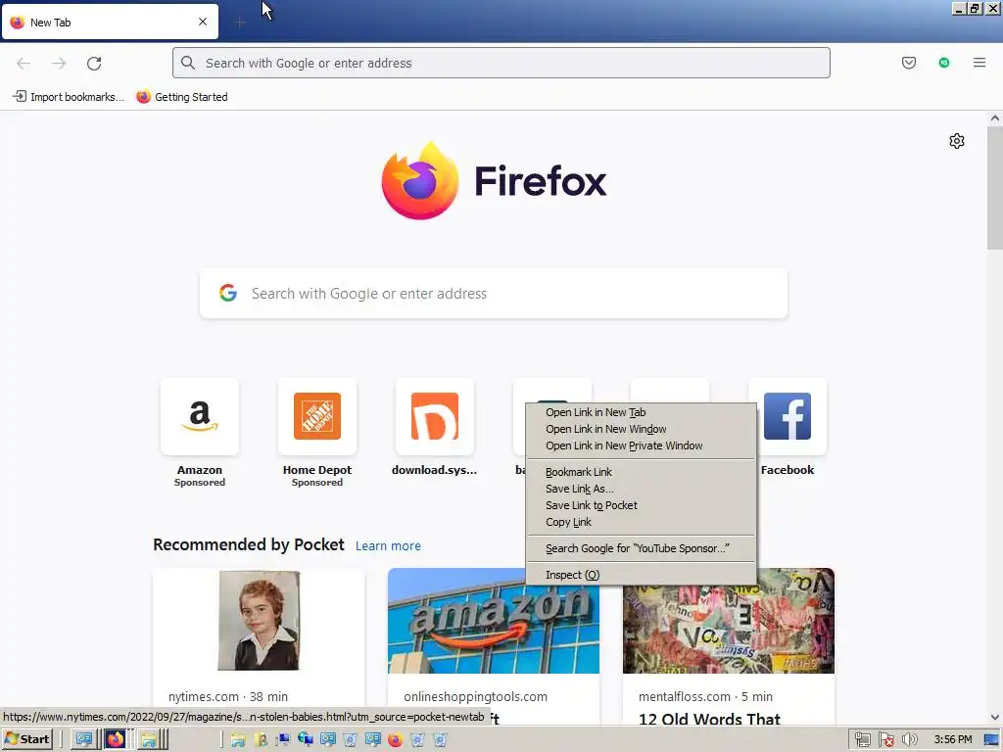The image size is (1003, 752).
Task: Click the taskbar user folder icon
Action: (261, 740)
